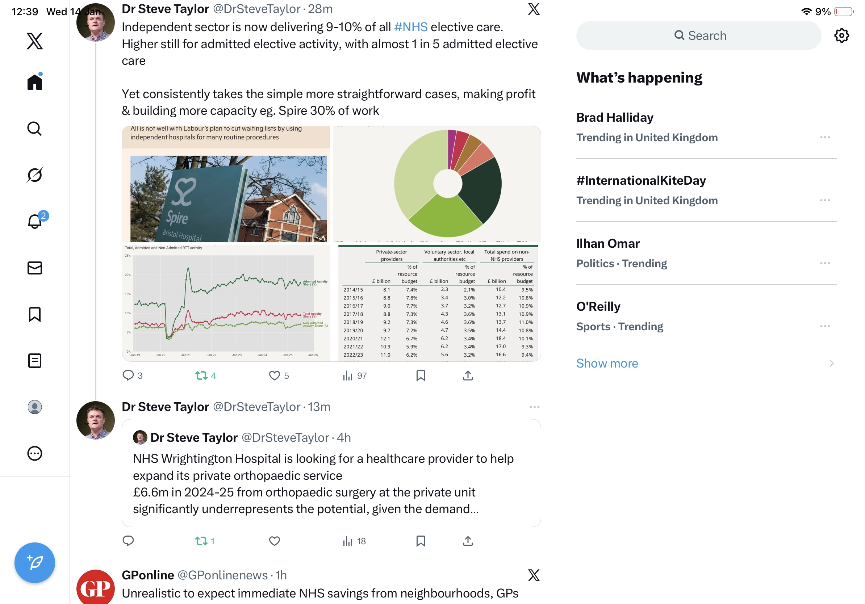Open the More circle menu in sidebar
Image resolution: width=865 pixels, height=604 pixels.
point(35,453)
